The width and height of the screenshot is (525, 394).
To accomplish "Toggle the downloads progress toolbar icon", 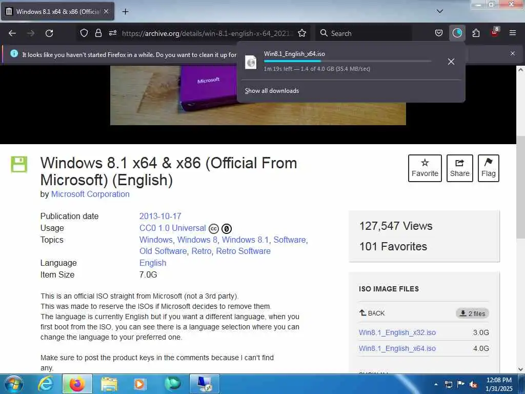I will pyautogui.click(x=457, y=33).
